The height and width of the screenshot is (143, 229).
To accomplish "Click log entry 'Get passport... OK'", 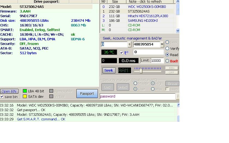I will [31, 110].
